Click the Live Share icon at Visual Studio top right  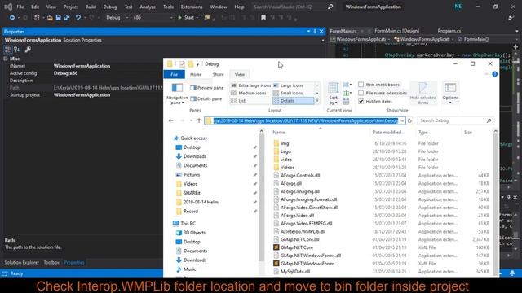point(511,18)
